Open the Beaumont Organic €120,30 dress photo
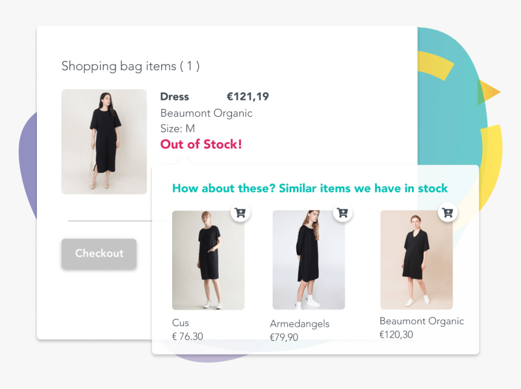Screen dimensions: 521x389 pyautogui.click(x=416, y=260)
